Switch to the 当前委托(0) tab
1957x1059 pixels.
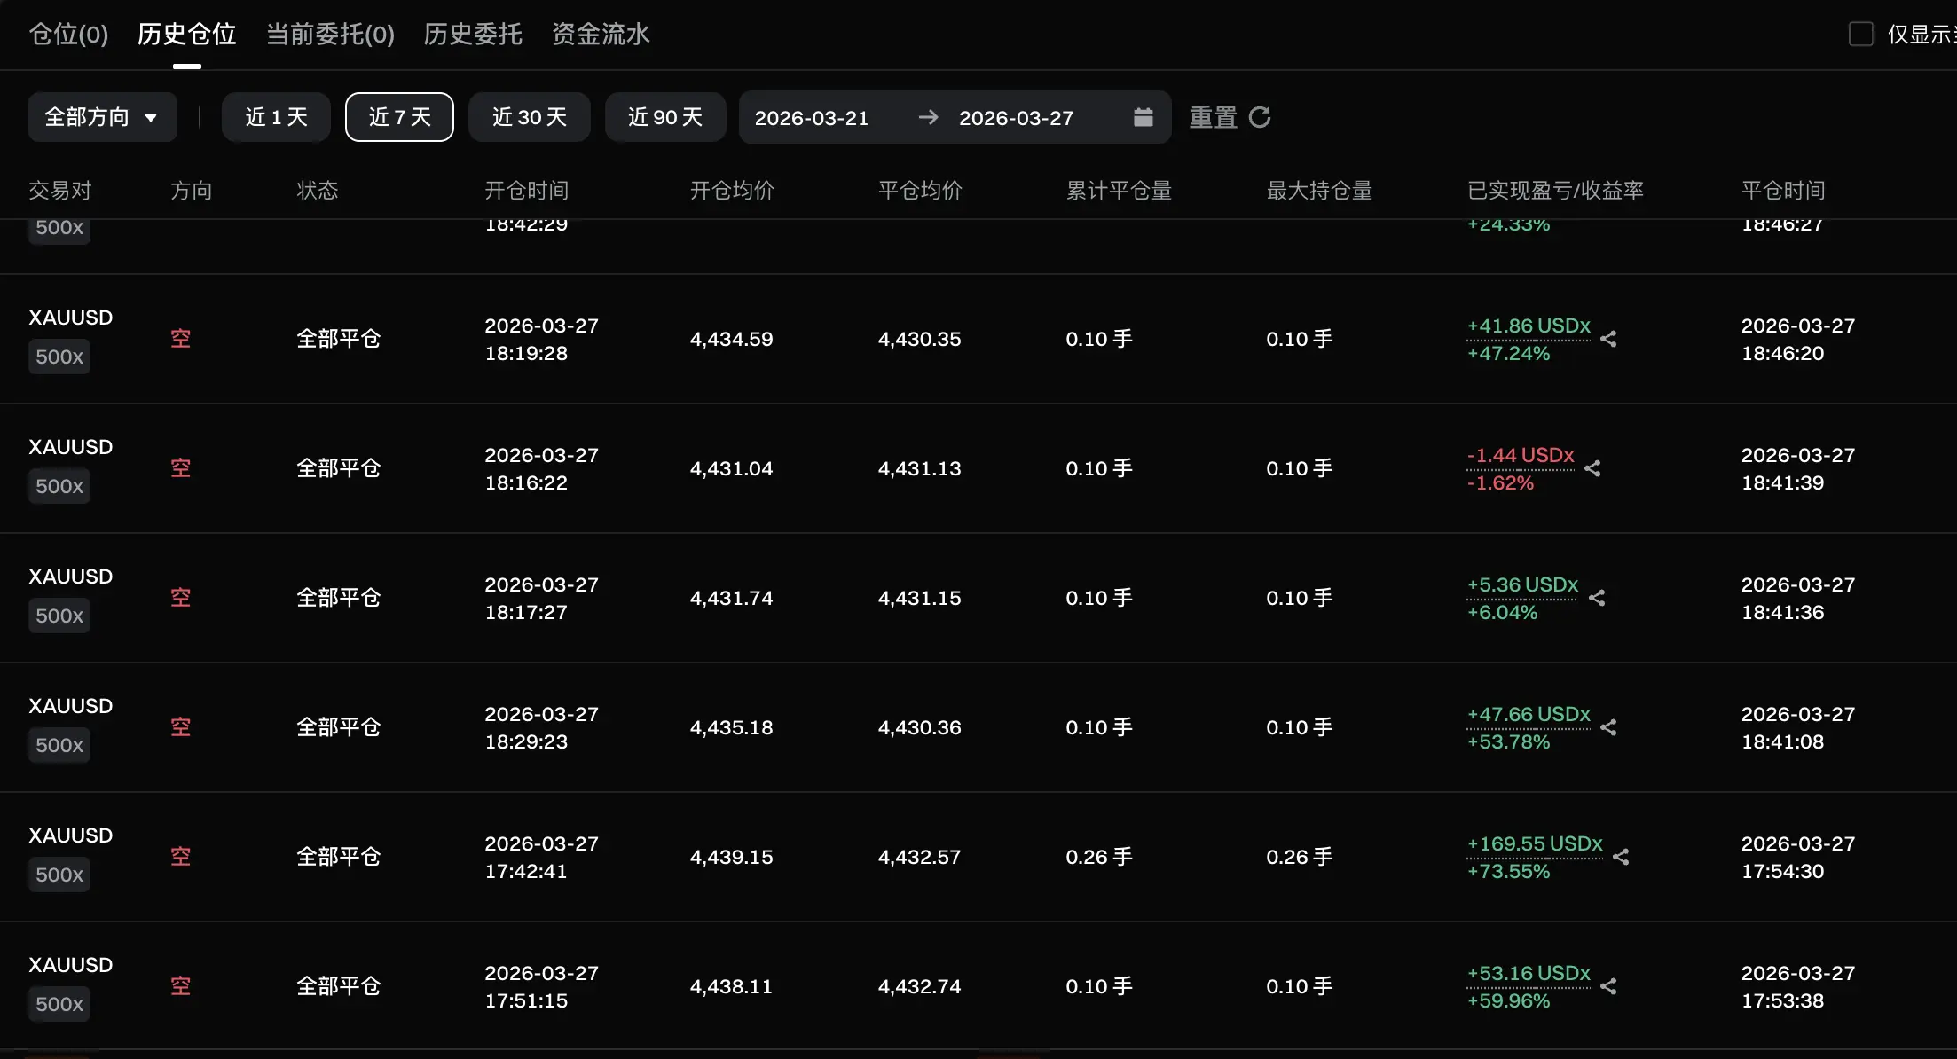click(x=330, y=34)
